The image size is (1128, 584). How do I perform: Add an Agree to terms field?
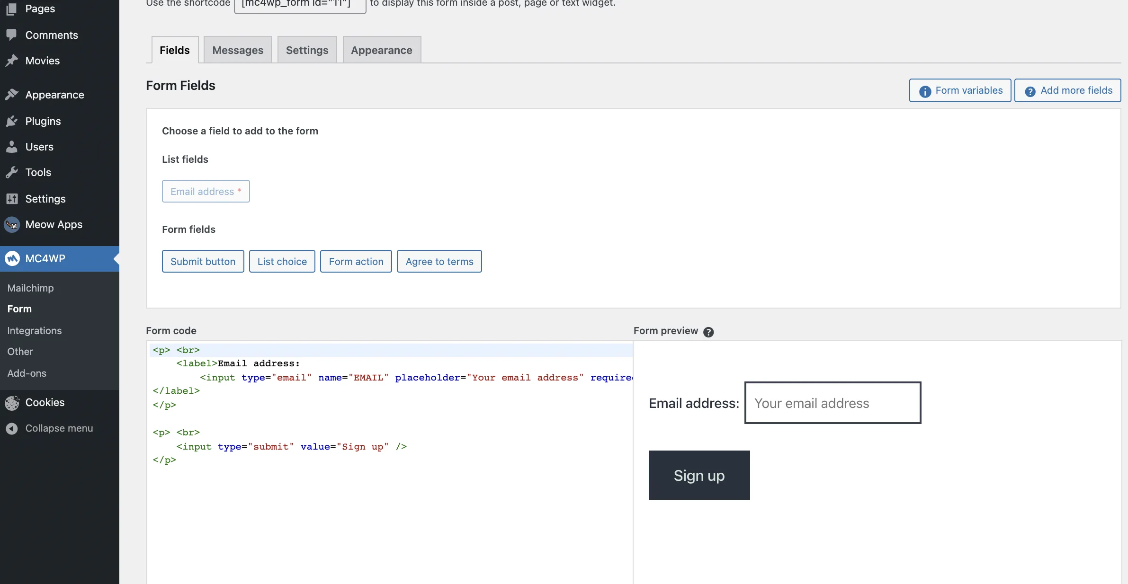[439, 261]
